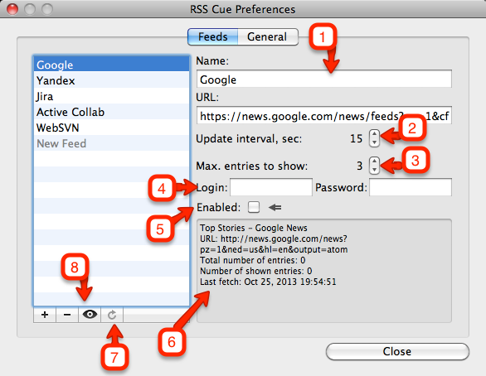Choose the Active Collab feed

(x=112, y=112)
